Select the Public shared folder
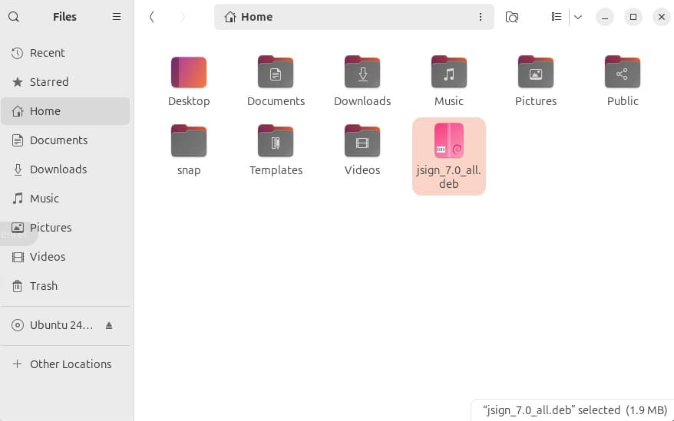 pos(623,73)
